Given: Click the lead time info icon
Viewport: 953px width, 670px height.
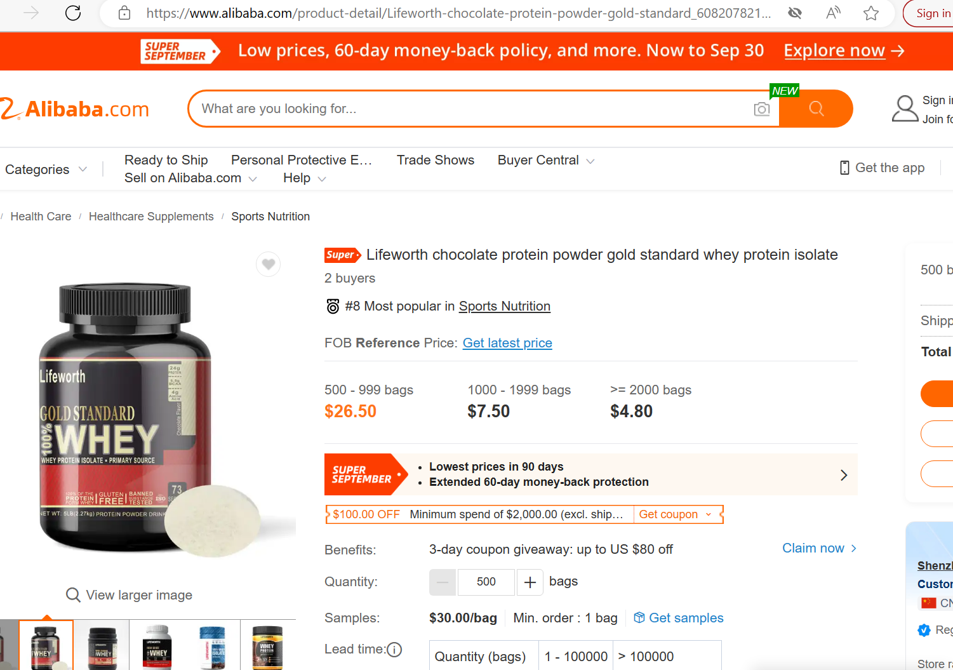Looking at the screenshot, I should pos(394,650).
